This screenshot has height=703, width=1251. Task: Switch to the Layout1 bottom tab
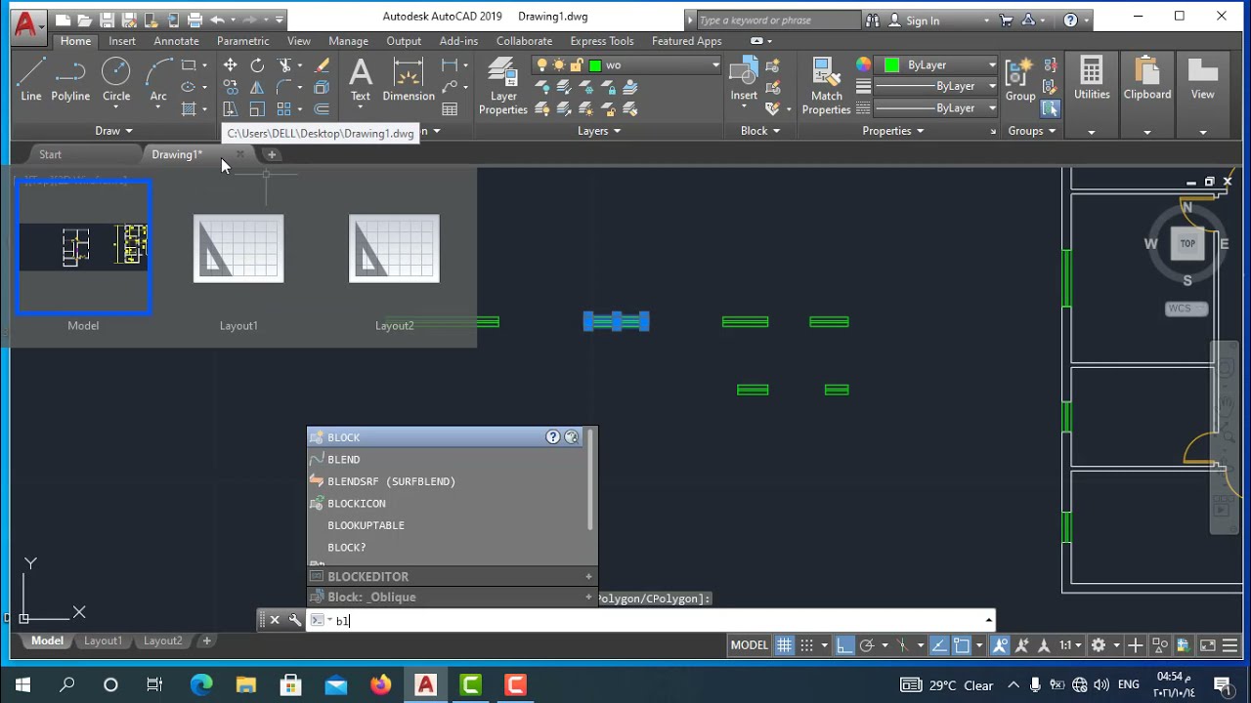coord(103,641)
